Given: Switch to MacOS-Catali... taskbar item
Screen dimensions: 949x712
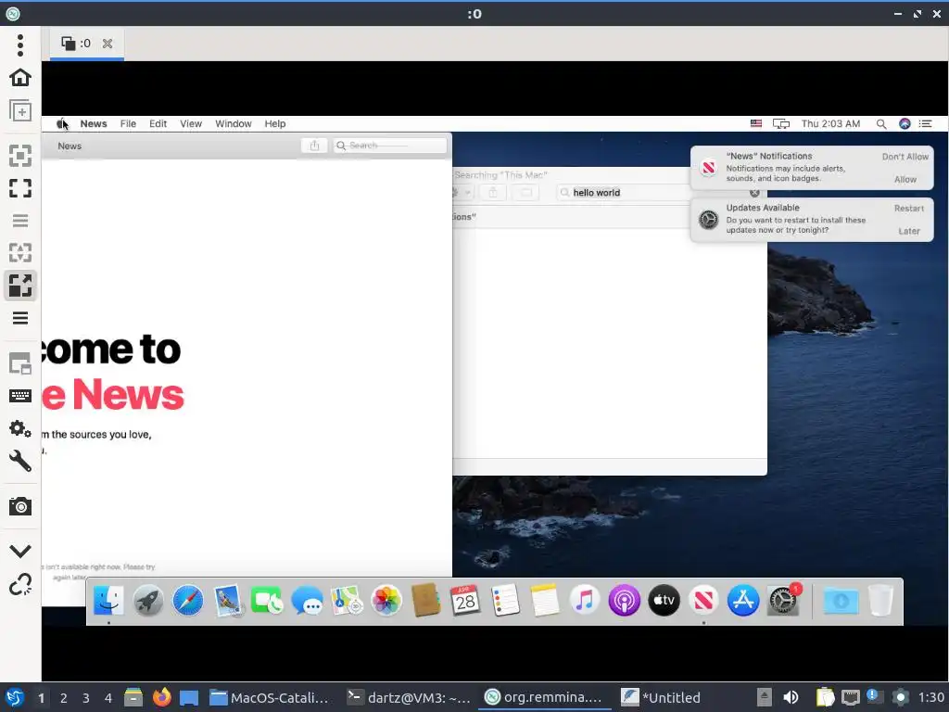Looking at the screenshot, I should pyautogui.click(x=269, y=697).
